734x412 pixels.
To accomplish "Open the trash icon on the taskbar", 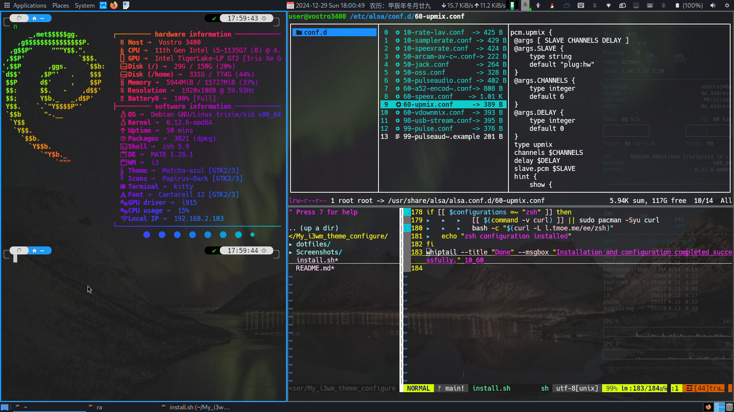I will pos(729,407).
